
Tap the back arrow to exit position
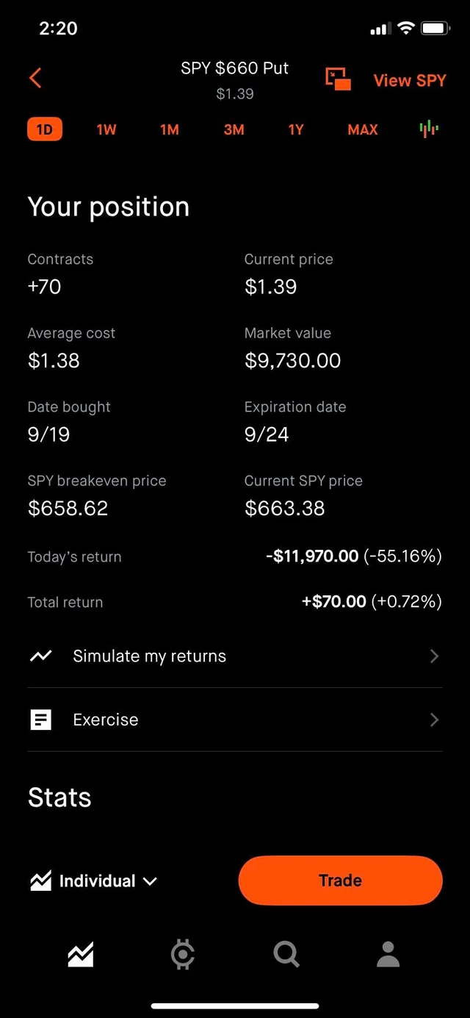tap(35, 78)
